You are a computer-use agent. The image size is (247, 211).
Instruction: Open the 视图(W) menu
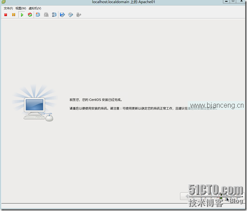coord(21,8)
